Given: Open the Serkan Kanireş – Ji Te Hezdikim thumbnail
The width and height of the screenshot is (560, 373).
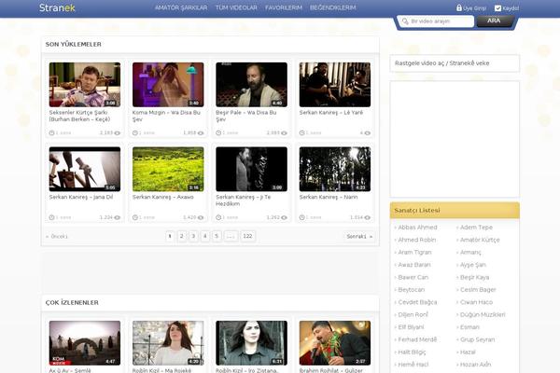Looking at the screenshot, I should pyautogui.click(x=251, y=169).
